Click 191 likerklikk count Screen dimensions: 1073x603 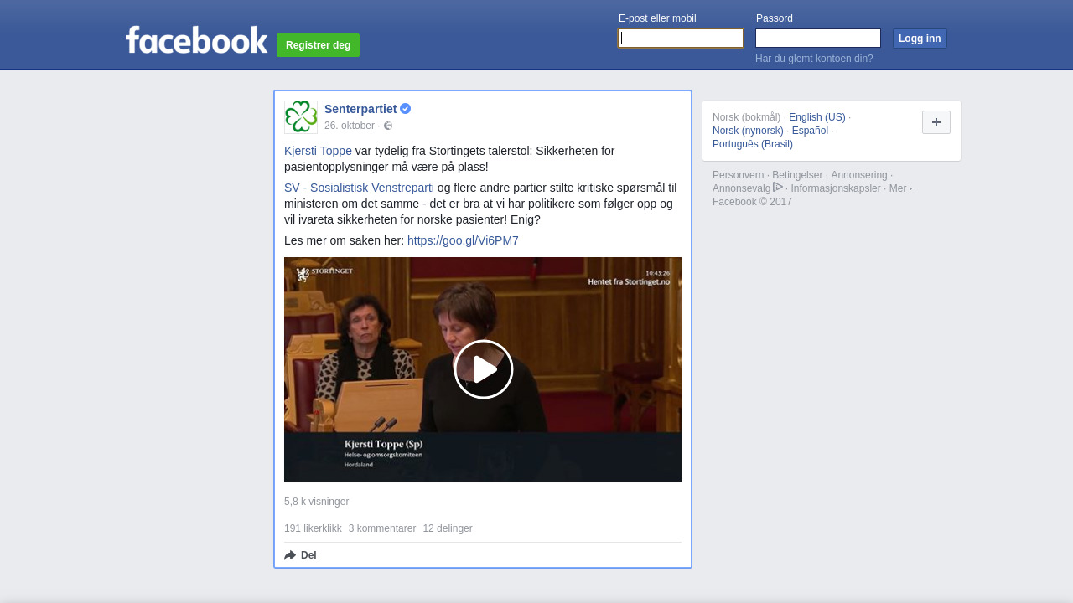313,528
